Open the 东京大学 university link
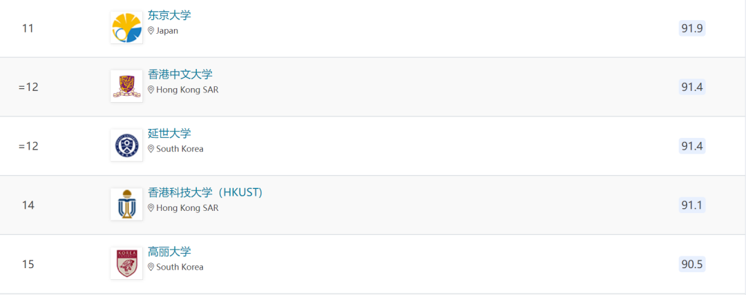The width and height of the screenshot is (746, 295). point(169,15)
